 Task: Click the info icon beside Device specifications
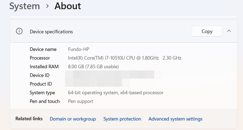tap(19, 31)
